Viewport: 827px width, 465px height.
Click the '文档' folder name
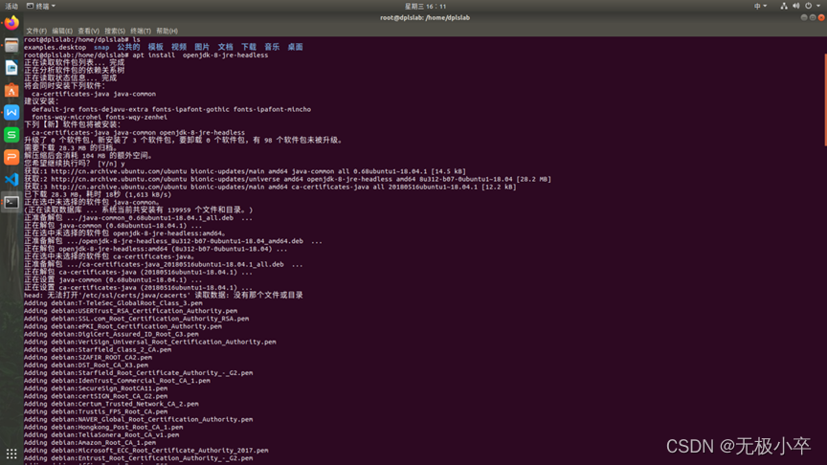pos(225,47)
